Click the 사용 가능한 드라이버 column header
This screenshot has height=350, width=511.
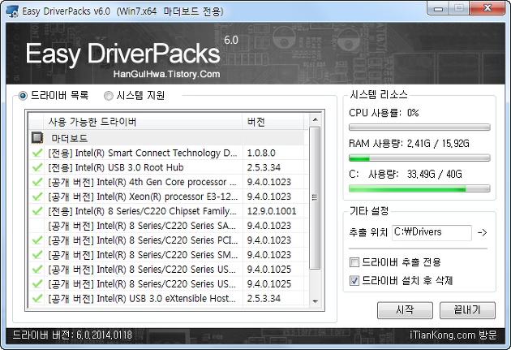click(x=143, y=122)
